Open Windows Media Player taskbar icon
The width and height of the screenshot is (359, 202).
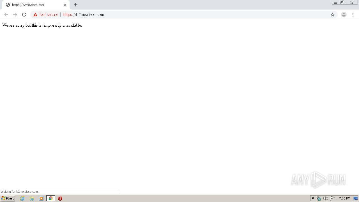click(x=41, y=198)
